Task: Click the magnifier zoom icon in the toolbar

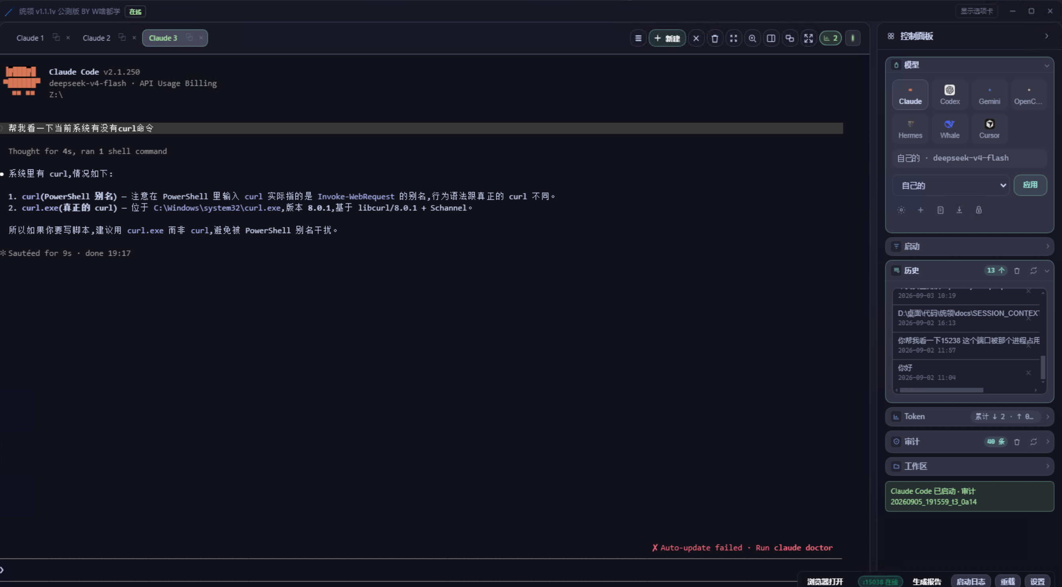Action: click(x=752, y=38)
